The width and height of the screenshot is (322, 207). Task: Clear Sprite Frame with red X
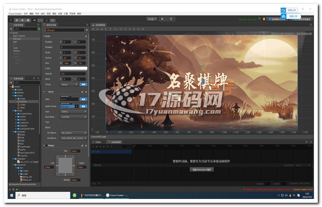click(x=77, y=106)
